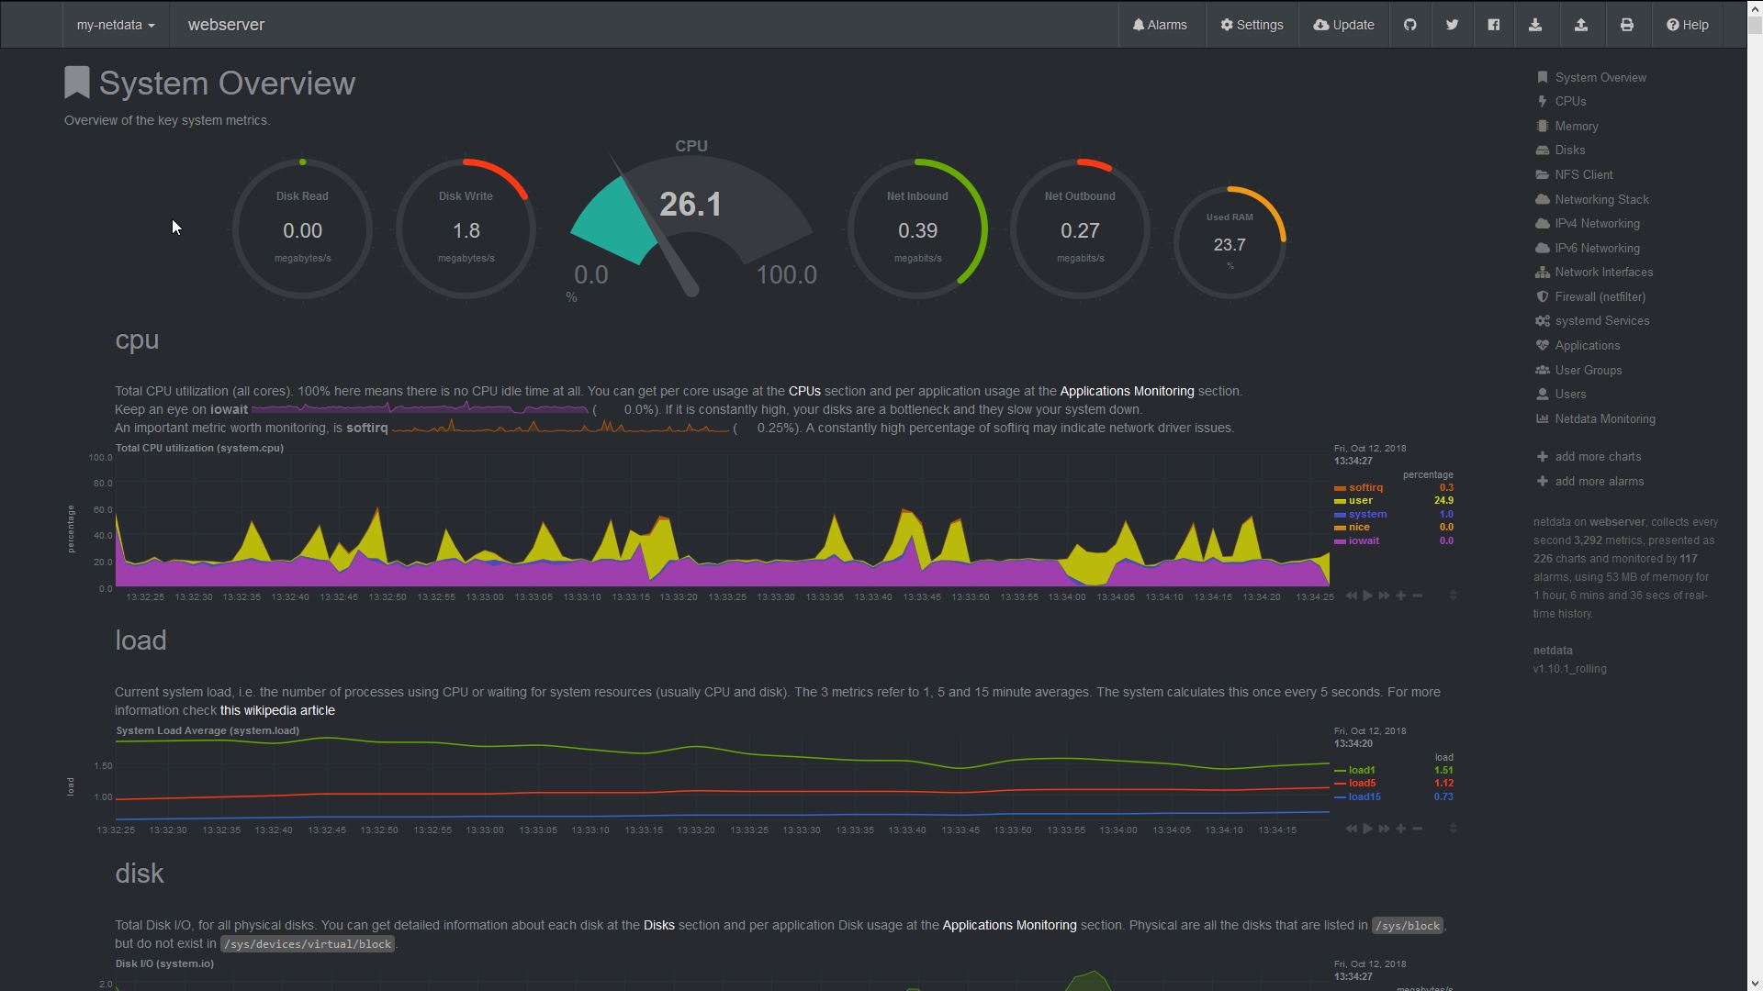The height and width of the screenshot is (991, 1763).
Task: Click the Facebook icon in navbar
Action: [x=1494, y=25]
